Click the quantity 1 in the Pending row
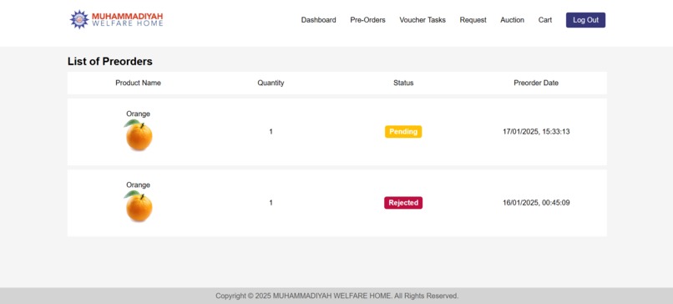The image size is (673, 304). coord(271,132)
